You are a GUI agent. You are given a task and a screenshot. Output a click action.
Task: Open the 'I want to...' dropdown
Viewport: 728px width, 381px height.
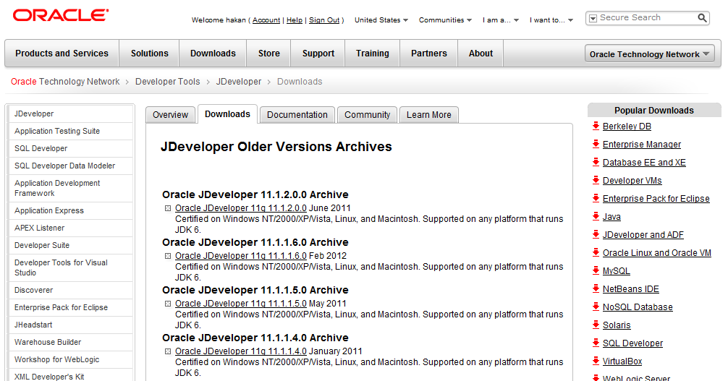551,20
